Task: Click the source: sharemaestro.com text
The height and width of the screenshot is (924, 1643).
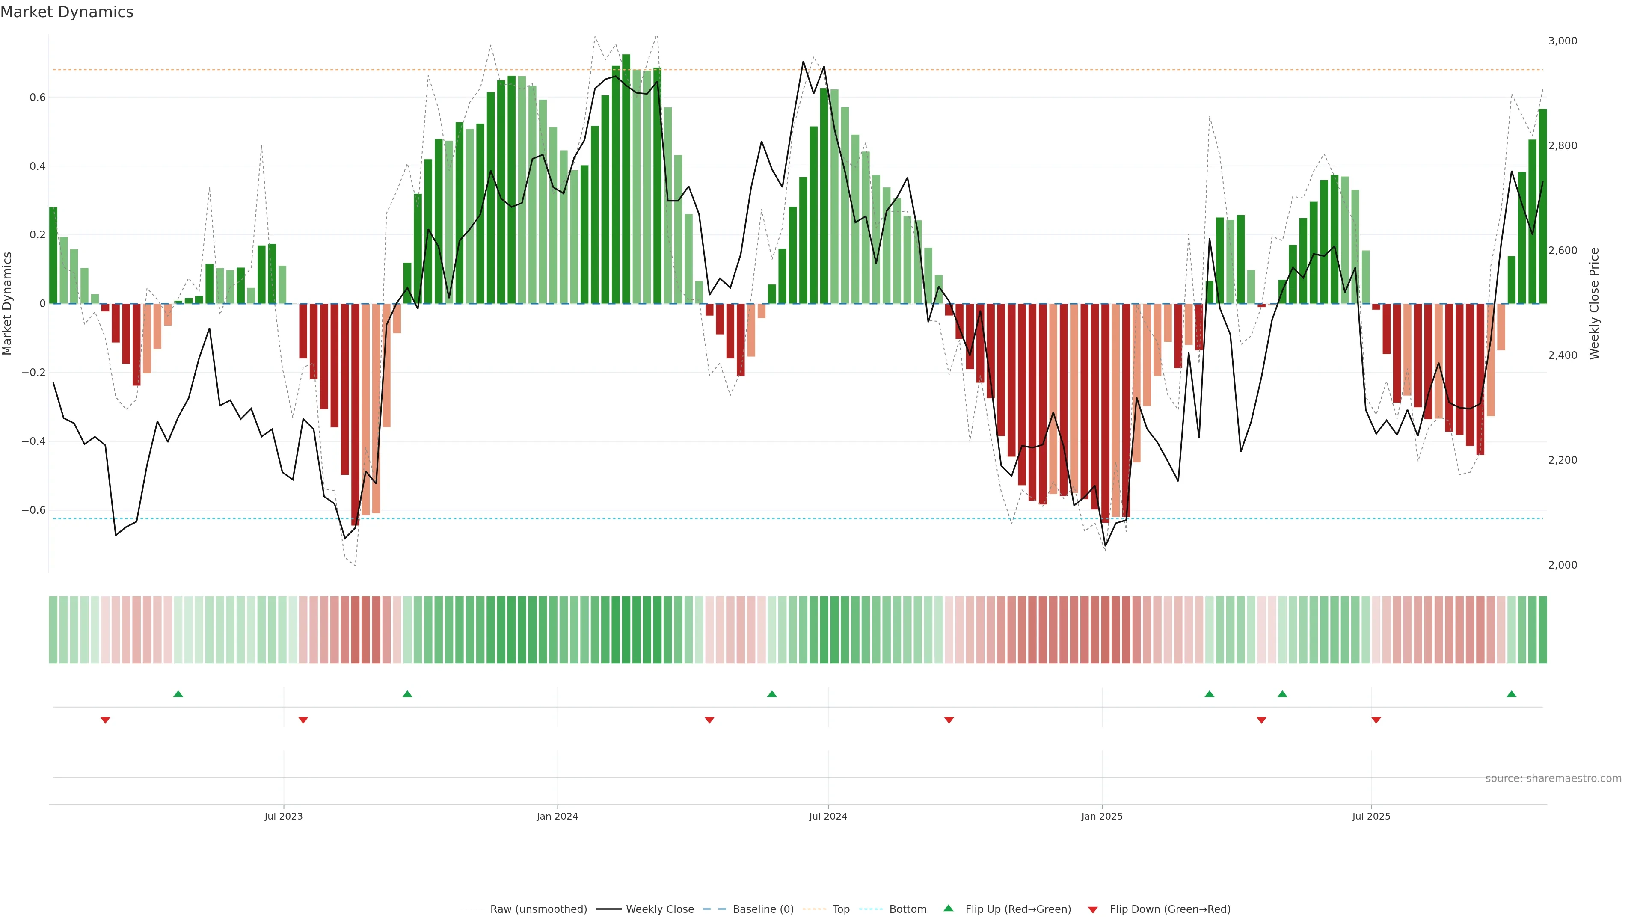Action: 1553,778
